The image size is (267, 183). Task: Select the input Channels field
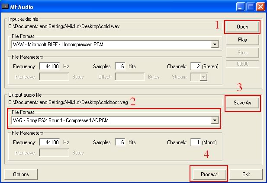(x=196, y=66)
